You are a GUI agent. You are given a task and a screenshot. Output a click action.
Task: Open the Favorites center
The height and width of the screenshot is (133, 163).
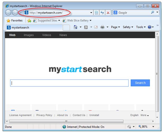(15, 20)
